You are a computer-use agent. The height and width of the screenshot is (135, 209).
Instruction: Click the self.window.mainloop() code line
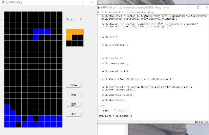pos(118,95)
